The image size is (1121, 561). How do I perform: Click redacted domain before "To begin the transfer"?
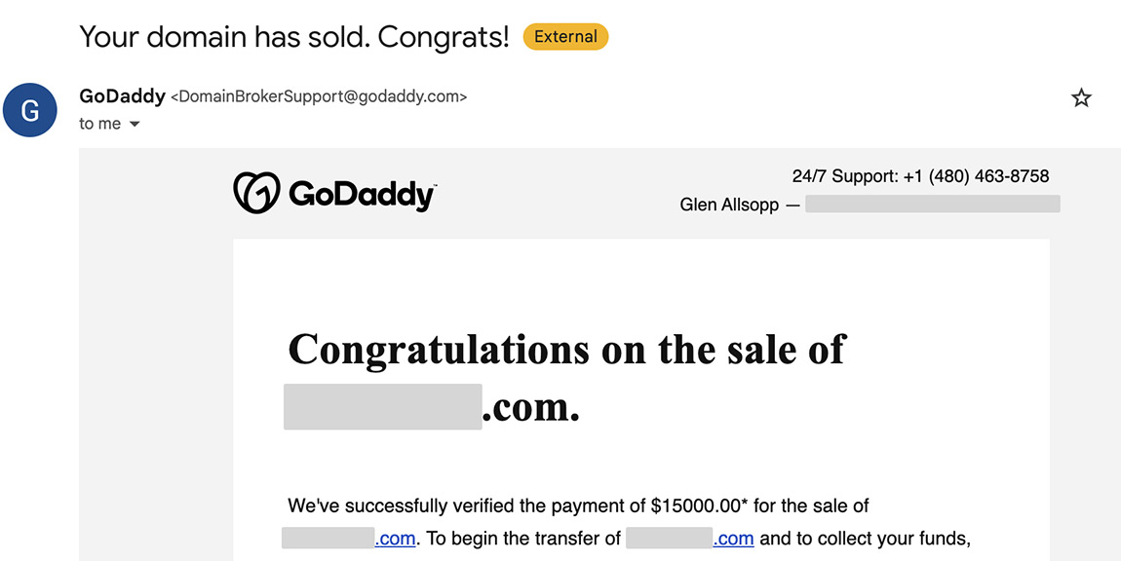pos(329,539)
